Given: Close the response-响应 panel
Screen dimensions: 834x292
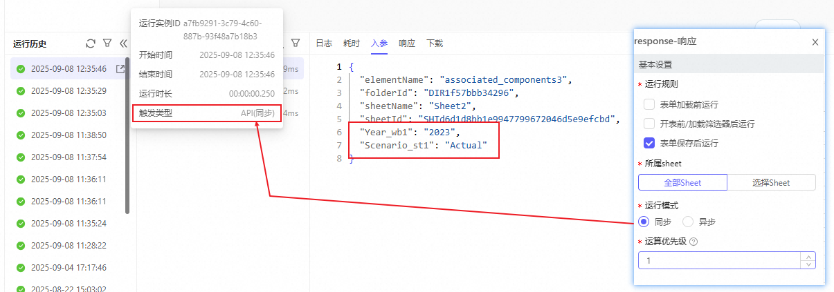Looking at the screenshot, I should (815, 42).
